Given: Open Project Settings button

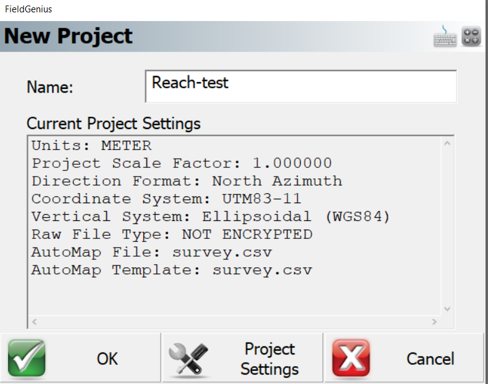Looking at the screenshot, I should (x=242, y=358).
